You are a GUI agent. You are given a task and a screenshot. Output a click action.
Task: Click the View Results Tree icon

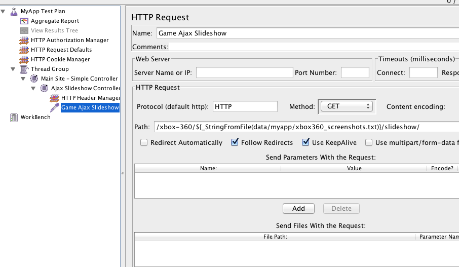pos(24,30)
